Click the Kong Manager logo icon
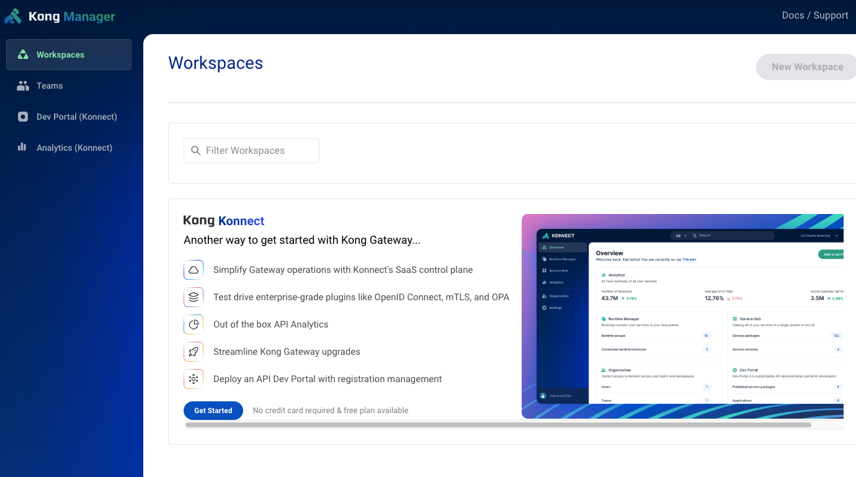Screen dimensions: 856x477 [13, 16]
